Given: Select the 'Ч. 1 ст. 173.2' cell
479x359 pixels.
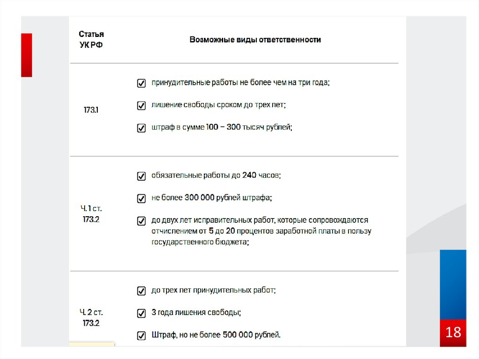Looking at the screenshot, I should coord(91,214).
